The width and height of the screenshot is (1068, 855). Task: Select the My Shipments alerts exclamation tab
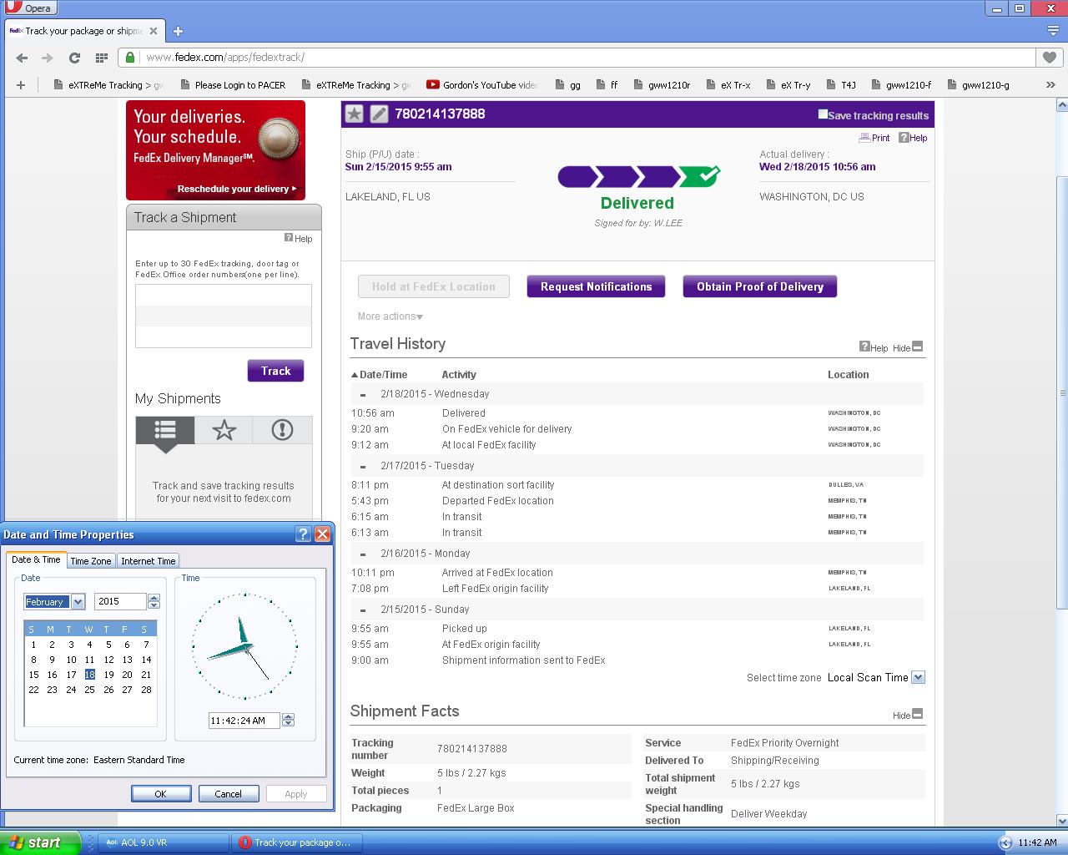coord(282,430)
